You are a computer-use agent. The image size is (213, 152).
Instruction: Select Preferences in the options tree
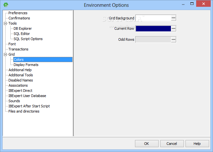point(18,13)
